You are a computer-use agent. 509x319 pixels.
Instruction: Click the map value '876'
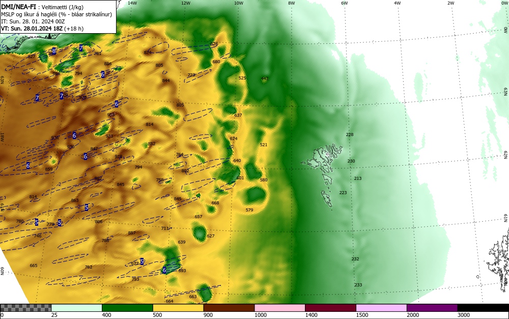pos(214,44)
